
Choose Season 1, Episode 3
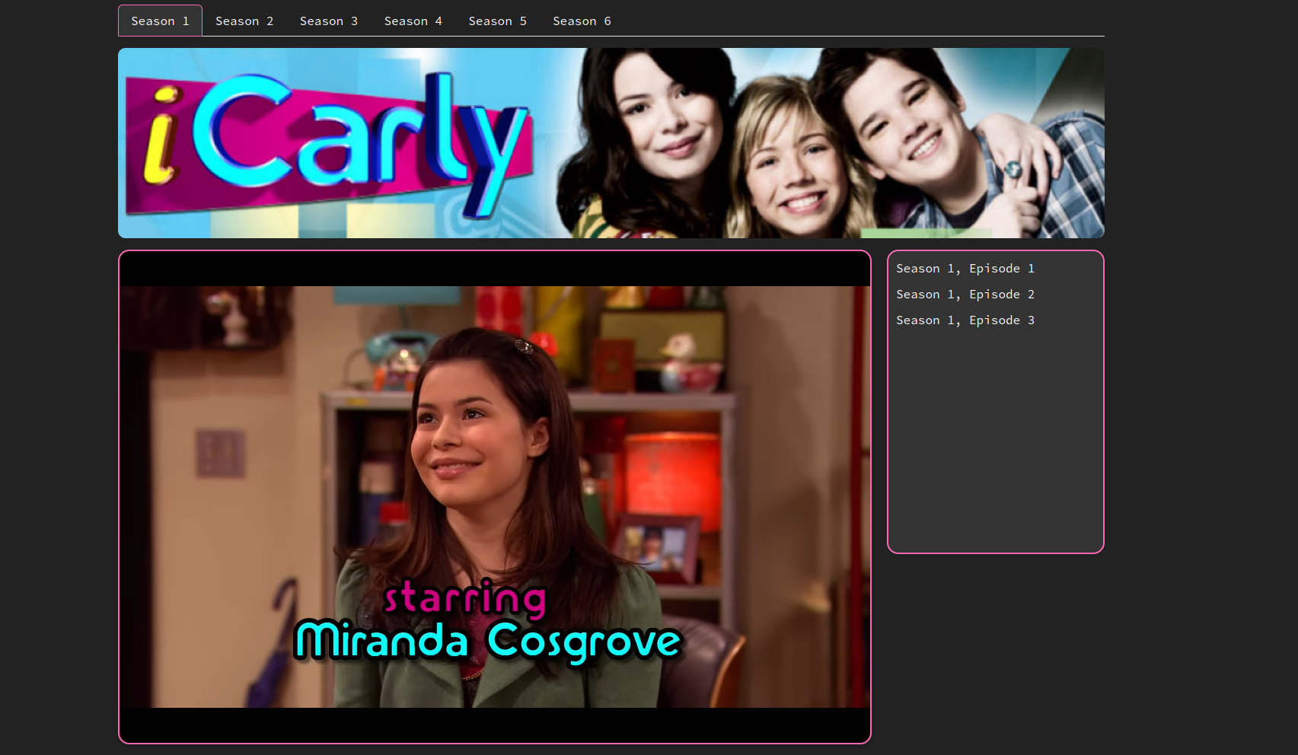tap(965, 320)
